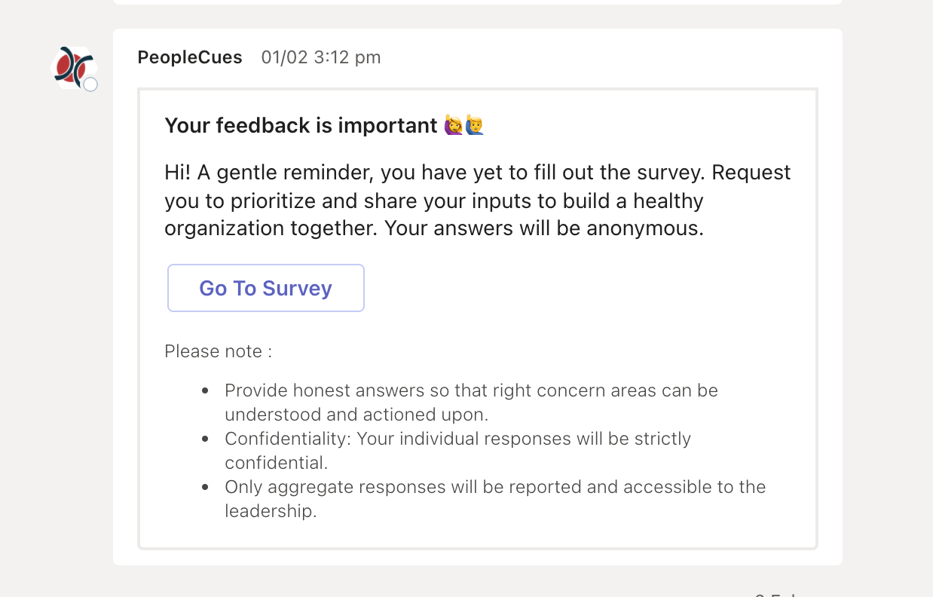Select the 'Please note :' label
This screenshot has width=933, height=597.
click(219, 351)
